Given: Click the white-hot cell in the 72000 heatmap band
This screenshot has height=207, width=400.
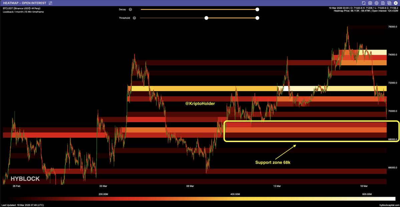Looking at the screenshot, I should pyautogui.click(x=286, y=89).
